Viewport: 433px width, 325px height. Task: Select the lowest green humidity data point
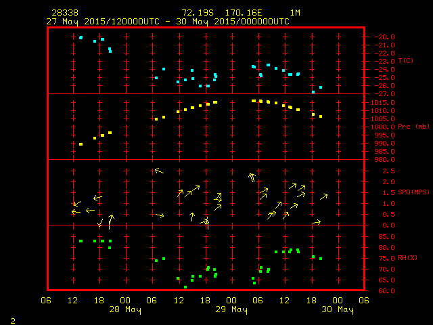coord(185,287)
